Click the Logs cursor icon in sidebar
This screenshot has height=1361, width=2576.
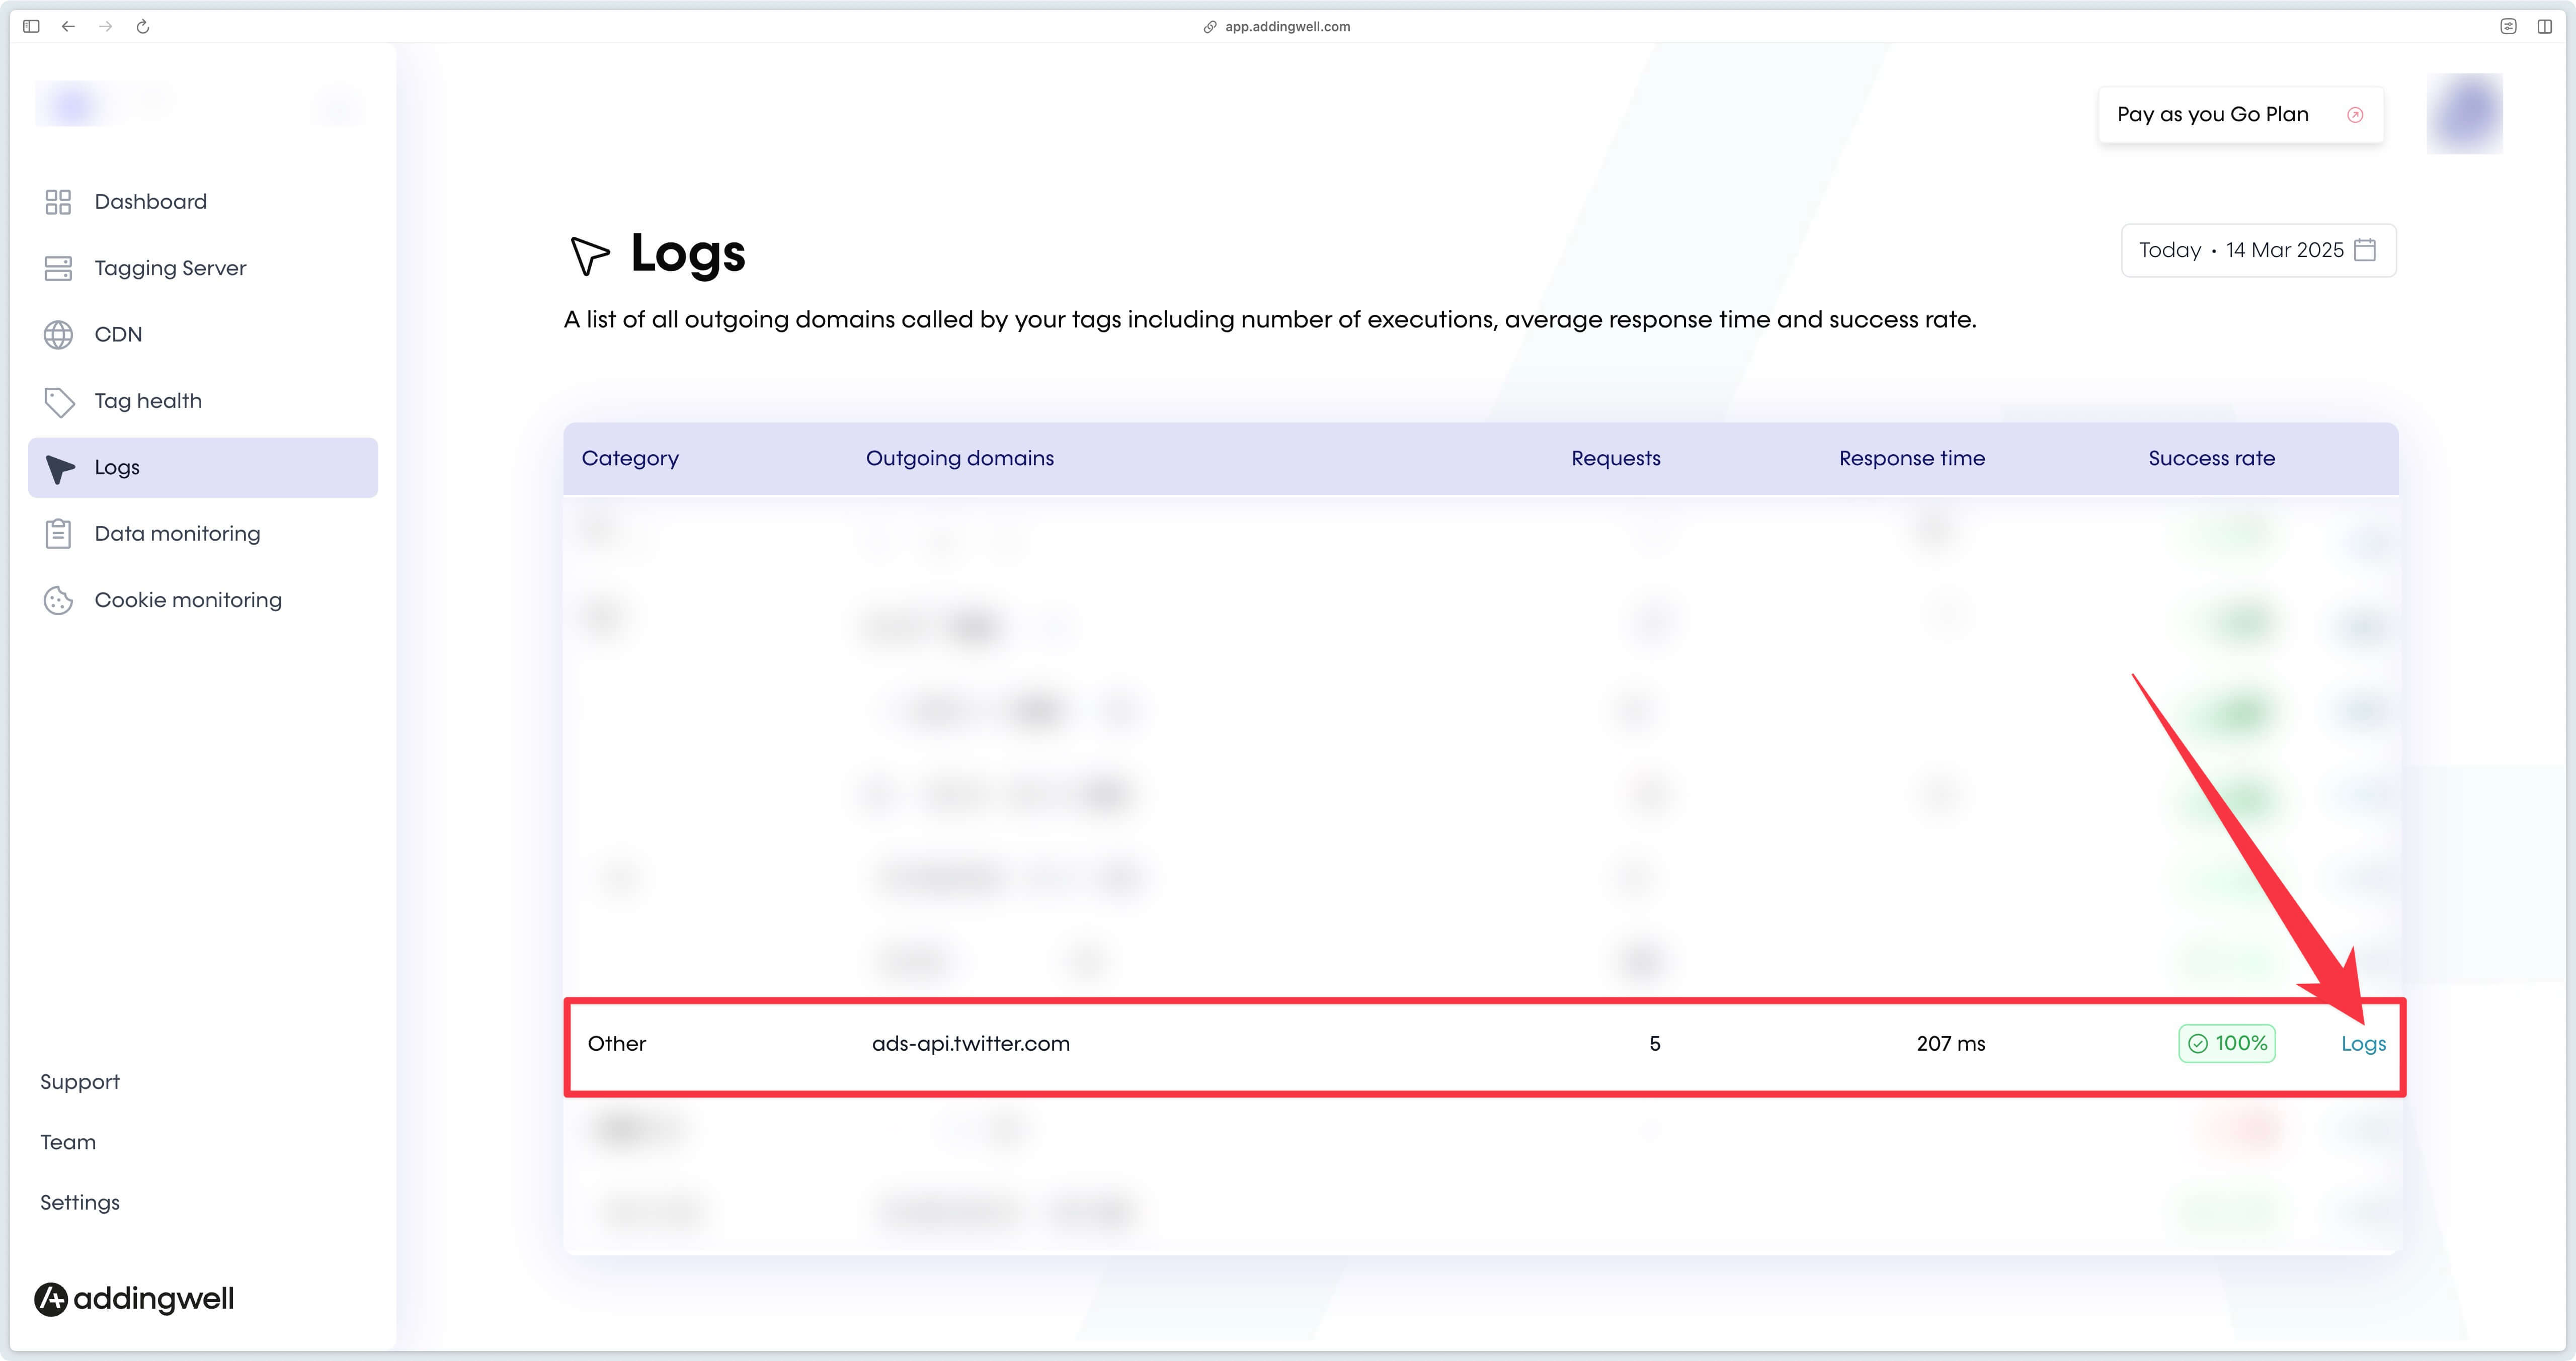coord(60,468)
